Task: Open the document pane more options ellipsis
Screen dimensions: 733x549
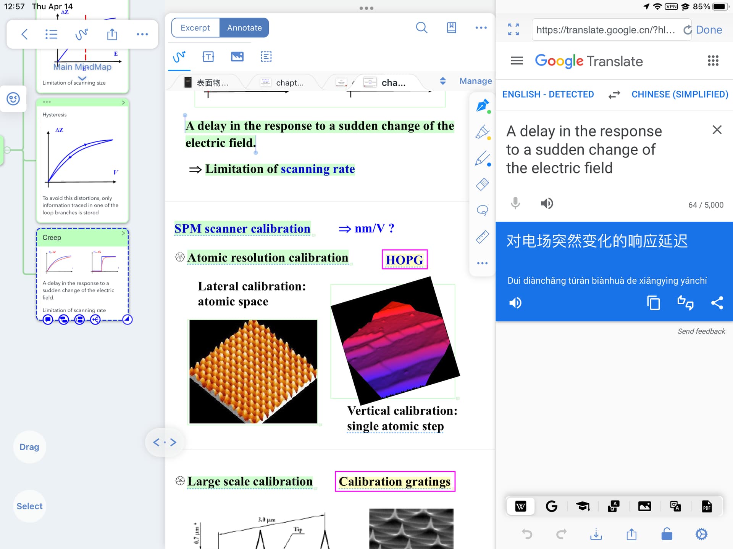Action: click(x=481, y=27)
